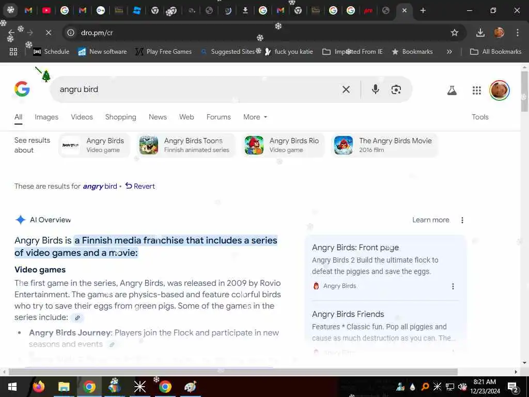The width and height of the screenshot is (529, 397).
Task: Open the Bookmarks star folder
Action: click(412, 52)
